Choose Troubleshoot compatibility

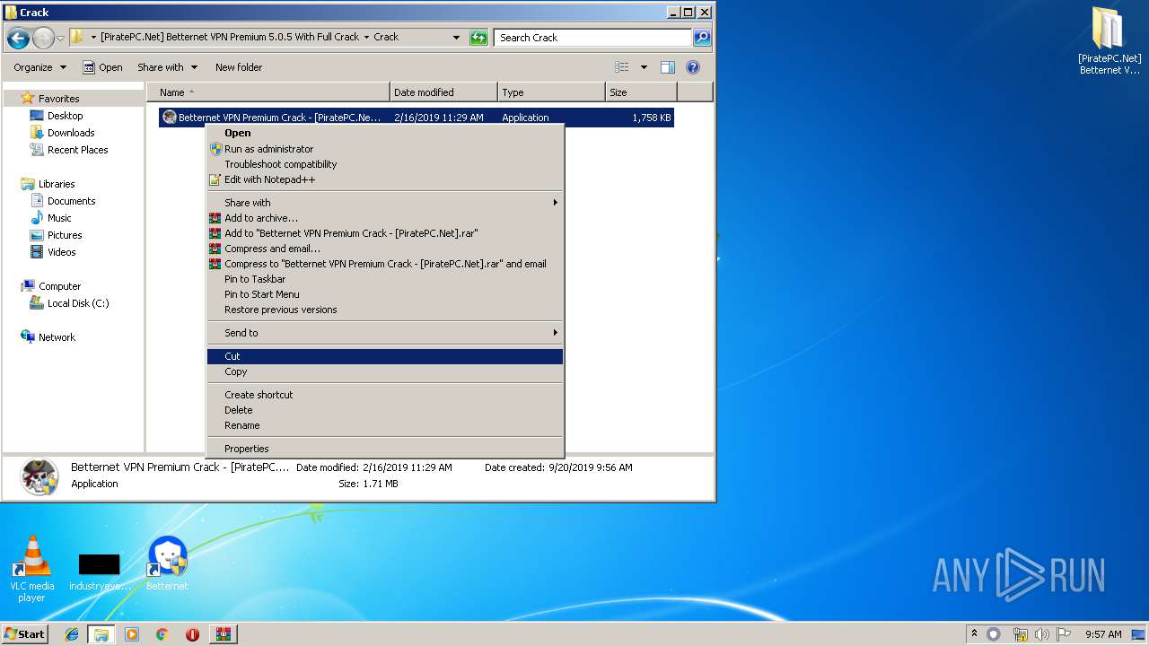tap(385, 164)
